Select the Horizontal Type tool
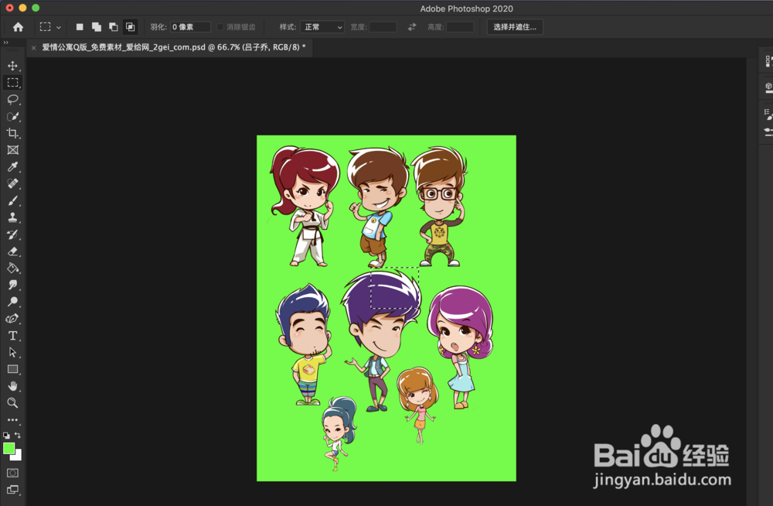Screen dimensions: 773x506 tap(12, 336)
